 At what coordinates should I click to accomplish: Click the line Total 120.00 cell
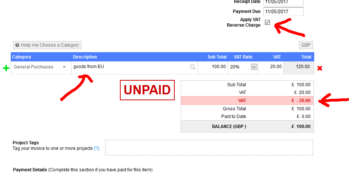point(299,67)
